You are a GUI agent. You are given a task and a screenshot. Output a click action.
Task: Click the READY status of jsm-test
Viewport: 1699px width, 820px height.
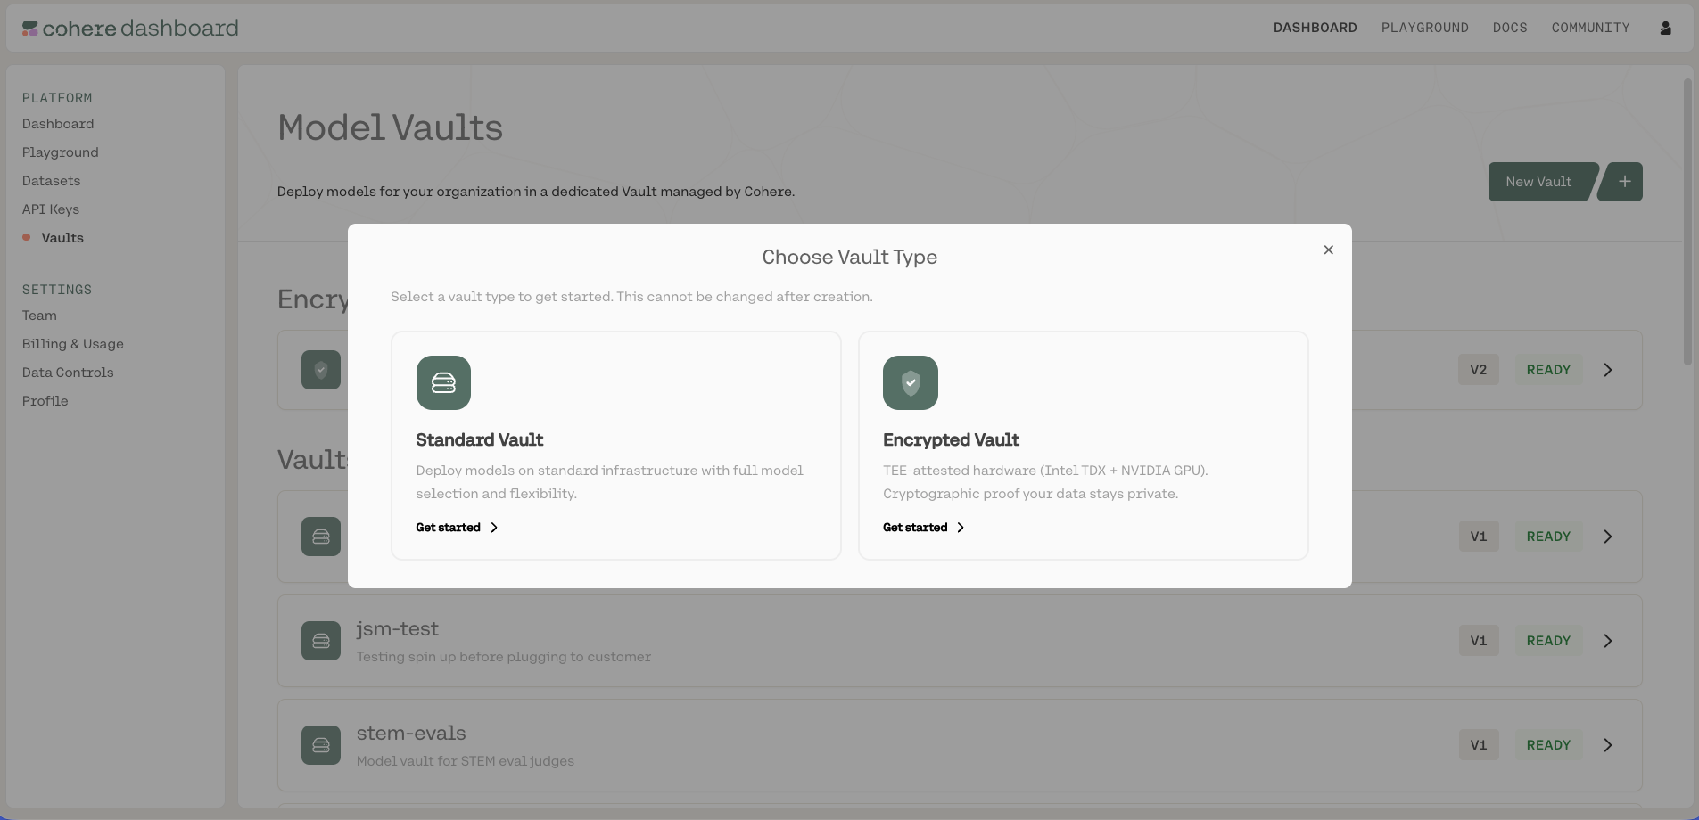[x=1548, y=641]
